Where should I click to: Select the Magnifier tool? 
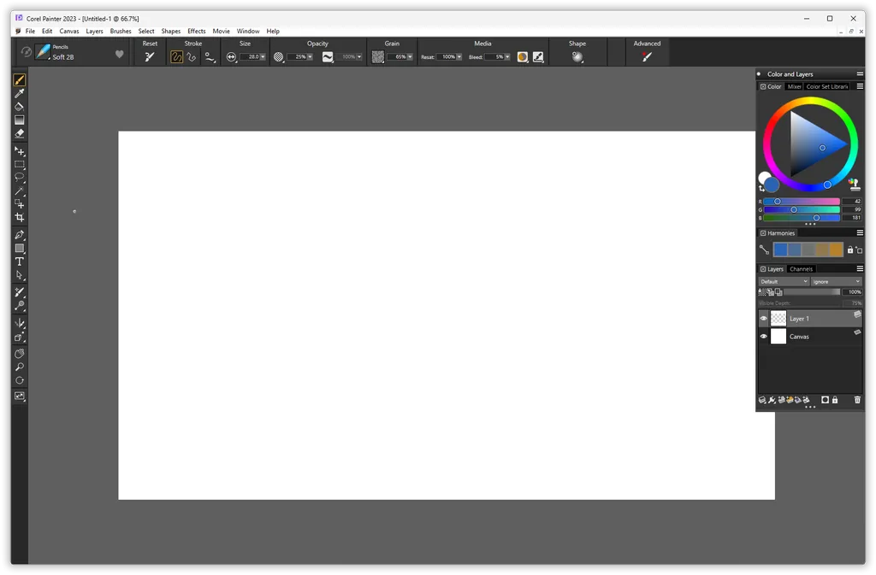[19, 367]
